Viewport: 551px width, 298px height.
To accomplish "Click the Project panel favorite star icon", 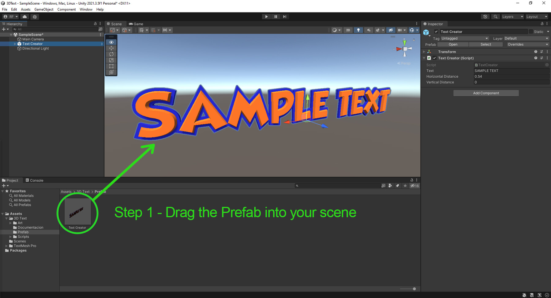I will coord(405,186).
